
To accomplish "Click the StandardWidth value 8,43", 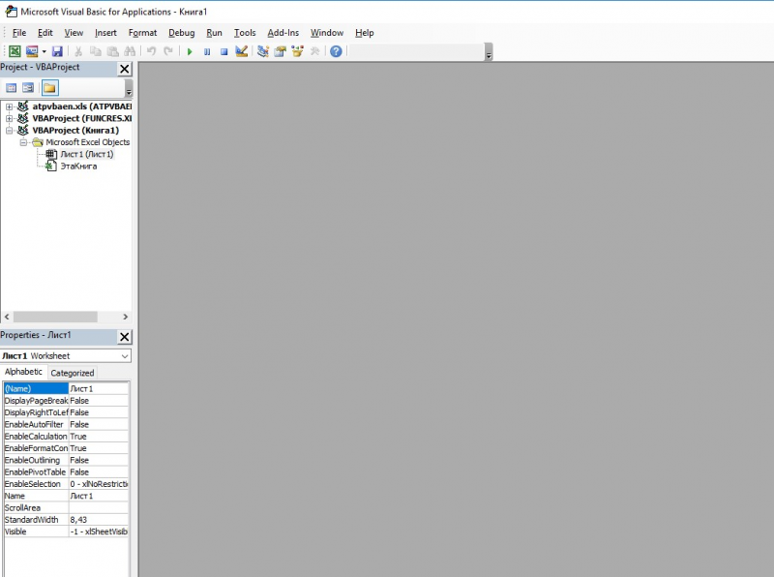I will coord(99,520).
